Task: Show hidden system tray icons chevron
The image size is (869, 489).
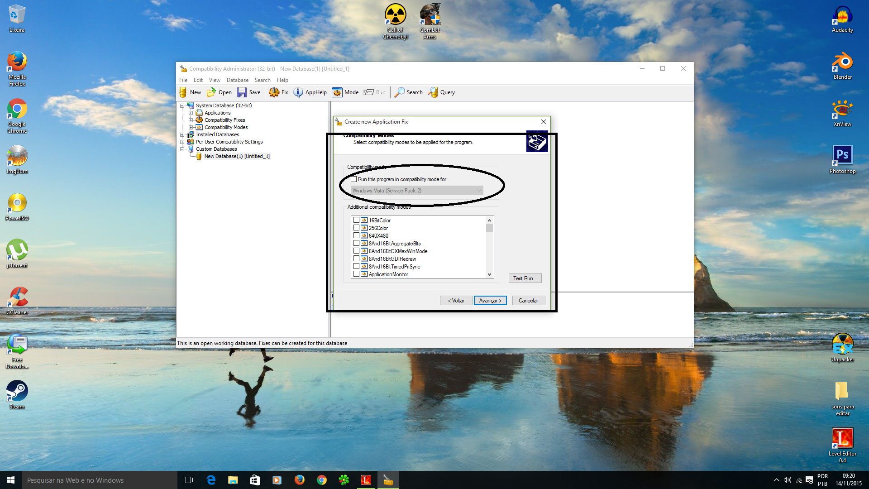Action: [x=777, y=480]
